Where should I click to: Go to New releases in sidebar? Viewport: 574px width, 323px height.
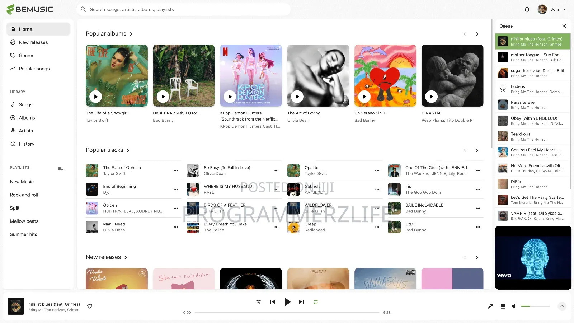tap(38, 42)
